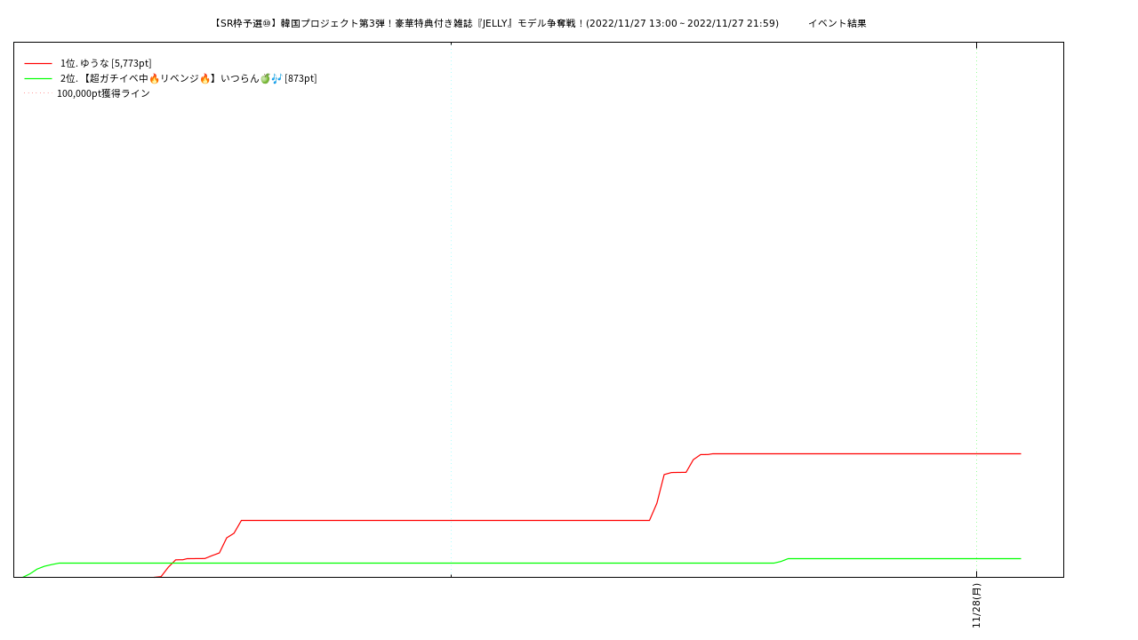
Task: Click the small step up in the green line
Action: [x=781, y=561]
